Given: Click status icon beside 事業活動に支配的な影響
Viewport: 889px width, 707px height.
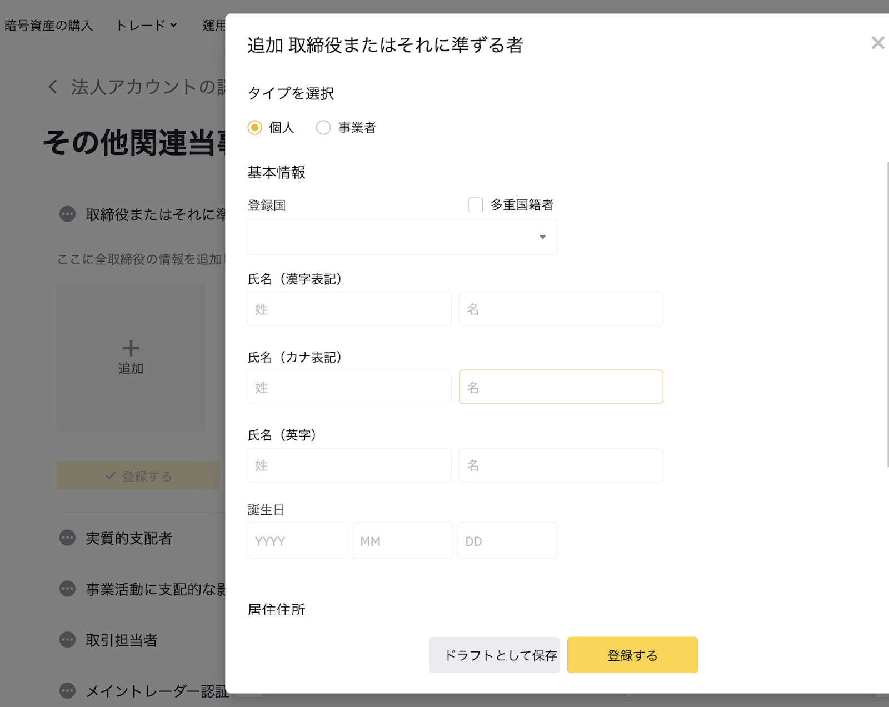Looking at the screenshot, I should [67, 589].
